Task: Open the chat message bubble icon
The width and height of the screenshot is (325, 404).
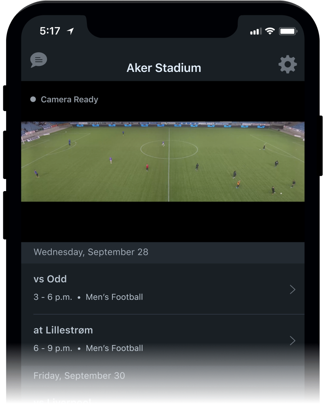Action: [38, 60]
